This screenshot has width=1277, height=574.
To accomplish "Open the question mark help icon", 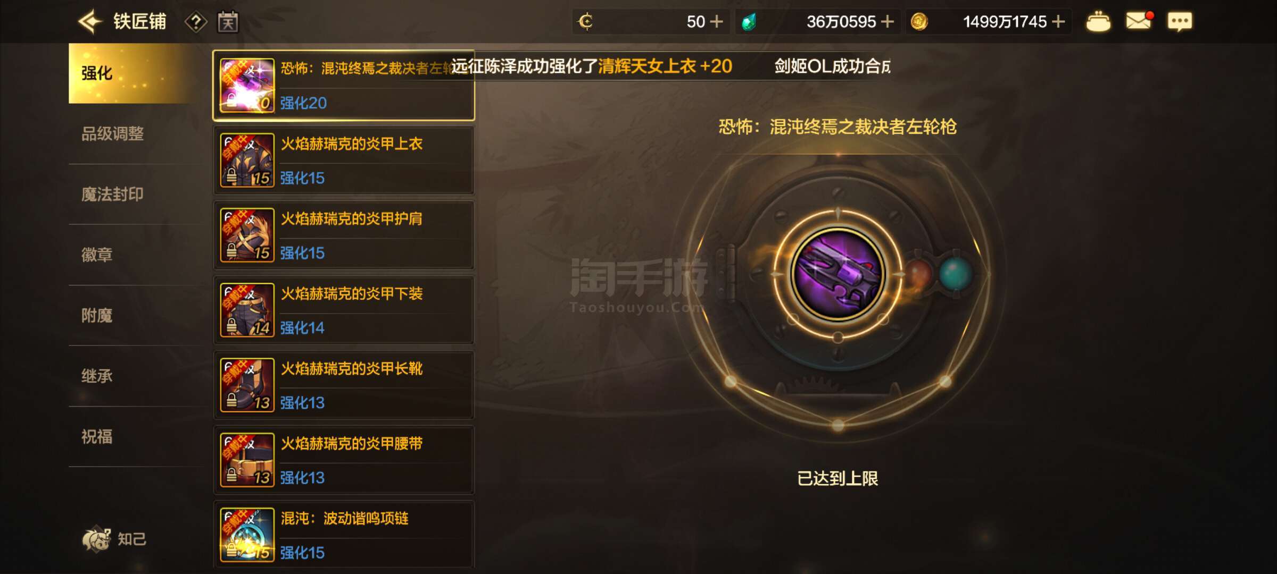I will click(196, 22).
